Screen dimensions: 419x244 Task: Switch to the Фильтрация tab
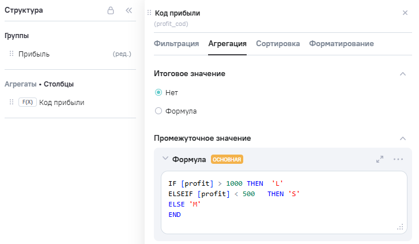pyautogui.click(x=176, y=43)
